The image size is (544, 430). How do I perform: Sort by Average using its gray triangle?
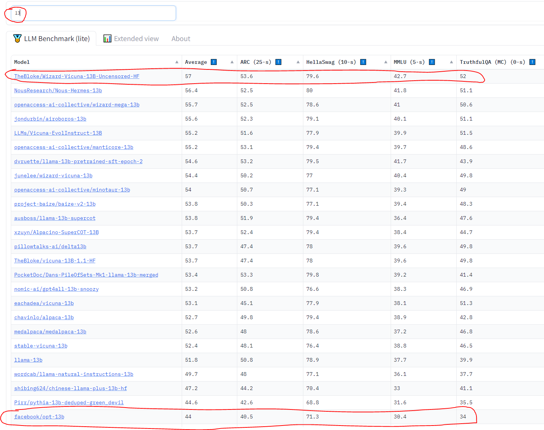[232, 62]
